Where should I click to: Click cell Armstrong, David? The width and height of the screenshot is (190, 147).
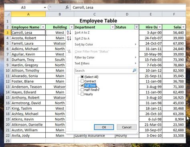(28, 103)
